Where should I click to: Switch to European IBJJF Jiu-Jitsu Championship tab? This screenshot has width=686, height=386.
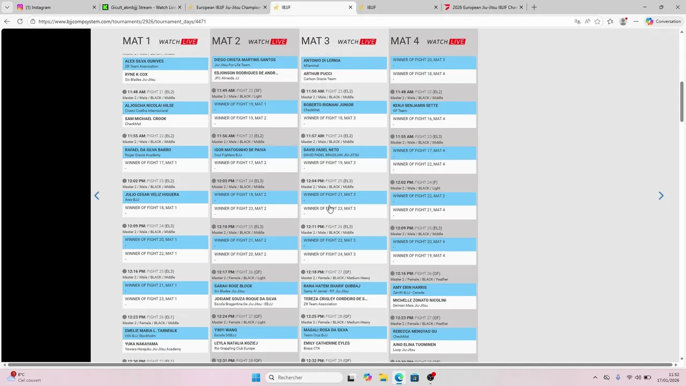228,8
